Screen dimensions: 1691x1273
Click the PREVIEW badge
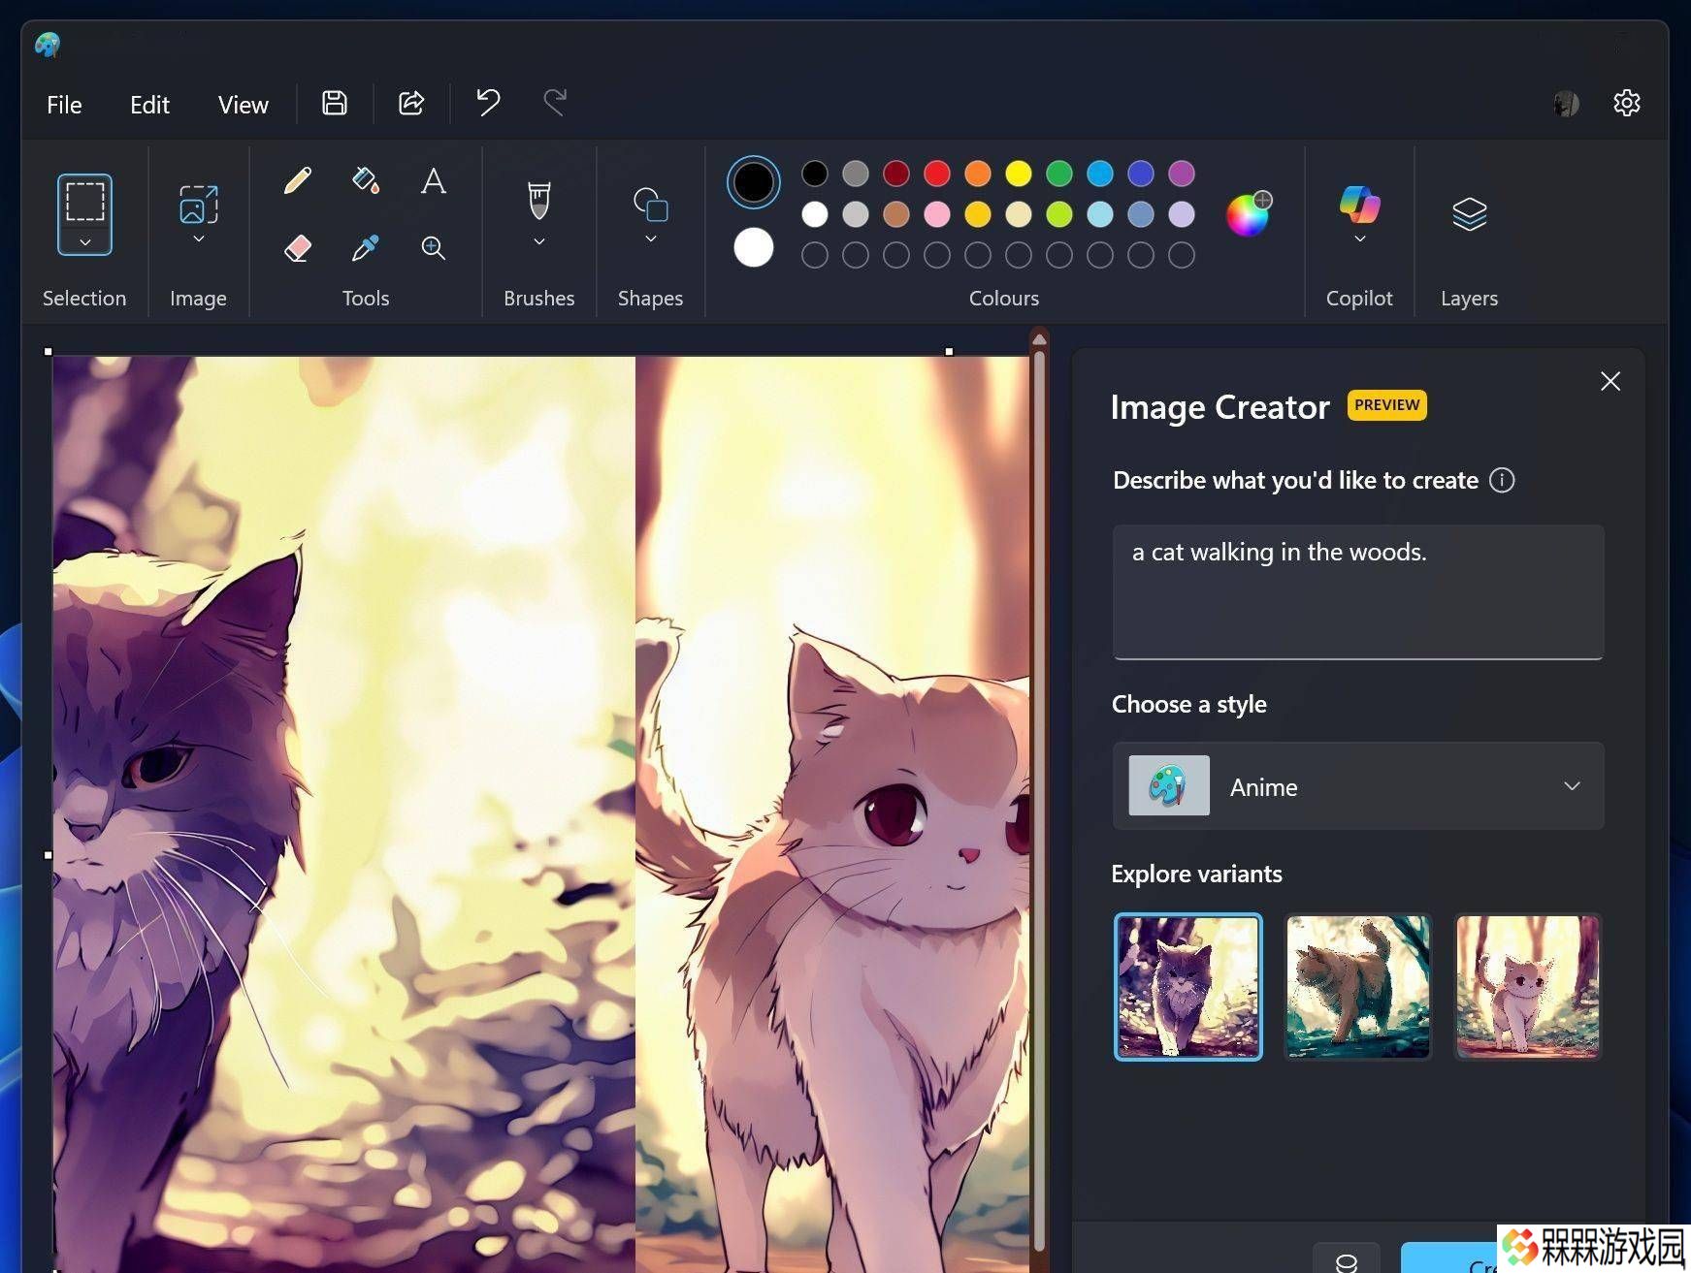(x=1387, y=405)
